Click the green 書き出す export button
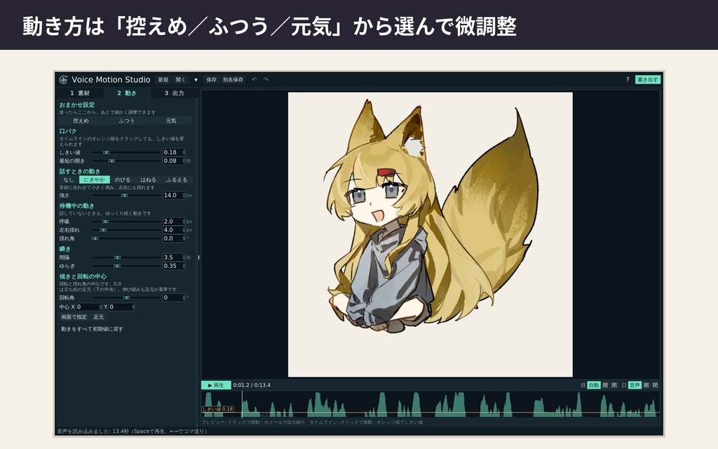The height and width of the screenshot is (449, 718). click(x=647, y=80)
